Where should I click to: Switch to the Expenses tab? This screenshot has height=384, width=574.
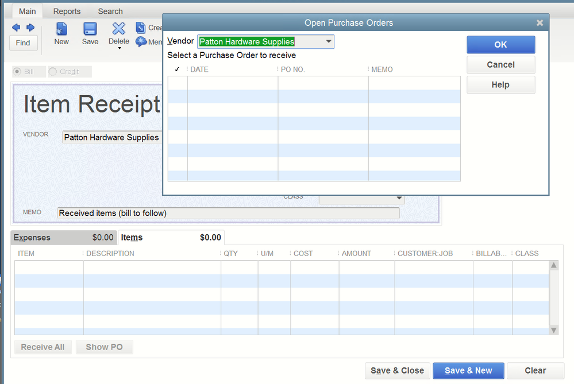coord(32,237)
